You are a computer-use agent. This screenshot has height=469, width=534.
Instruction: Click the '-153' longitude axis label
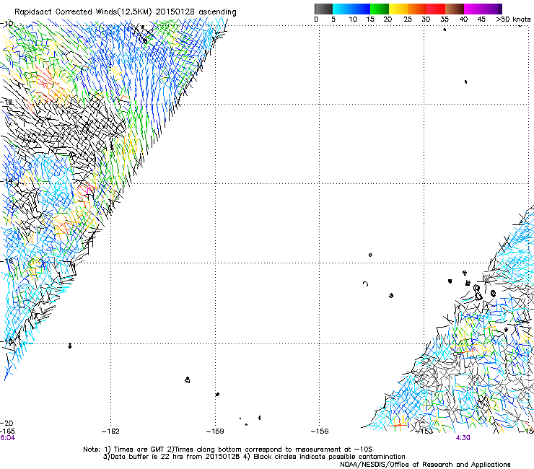coord(424,431)
